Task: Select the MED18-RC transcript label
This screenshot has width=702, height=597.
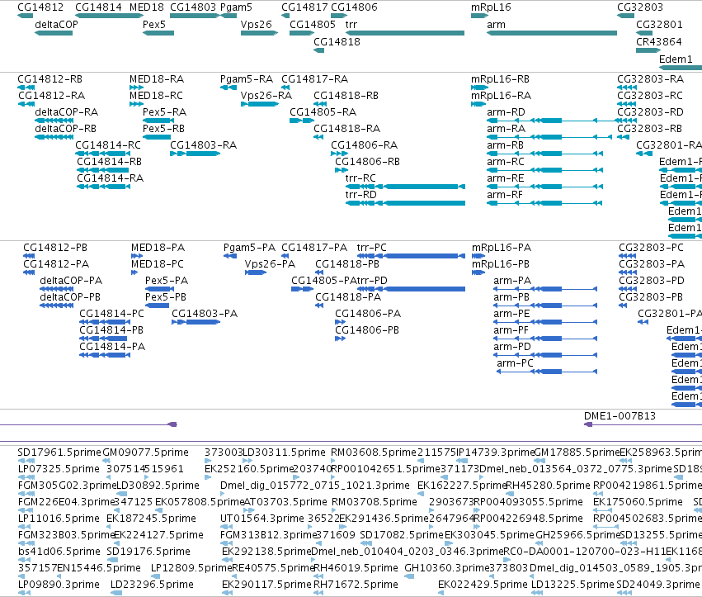Action: tap(156, 96)
